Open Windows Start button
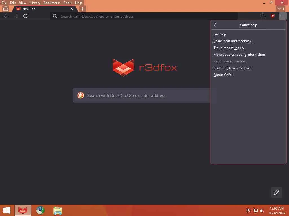Image resolution: width=289 pixels, height=216 pixels. [x=7, y=210]
